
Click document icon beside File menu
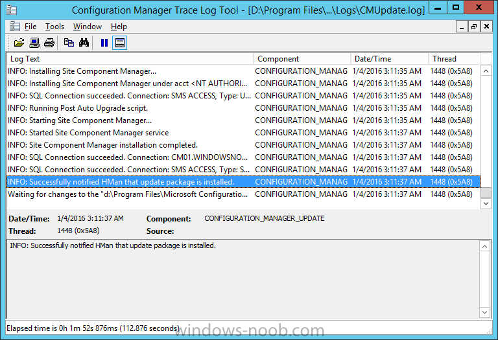click(x=14, y=27)
